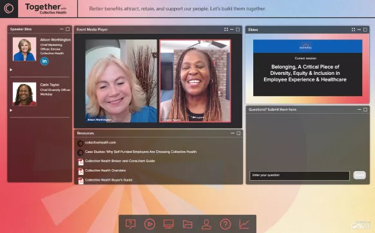The height and width of the screenshot is (233, 375).
Task: Open the help question mark icon in dock
Action: (226, 225)
